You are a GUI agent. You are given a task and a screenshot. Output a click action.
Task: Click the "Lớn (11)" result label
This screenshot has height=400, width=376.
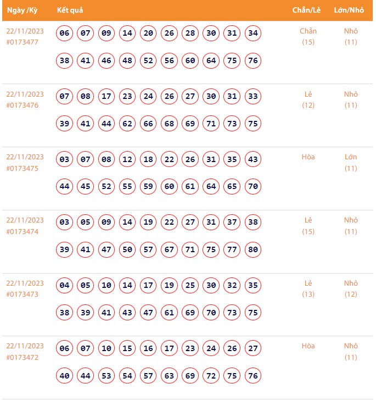click(x=351, y=162)
